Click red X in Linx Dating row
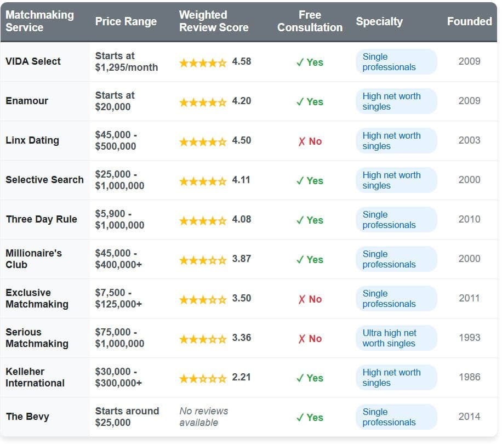The image size is (502, 444). click(x=301, y=141)
